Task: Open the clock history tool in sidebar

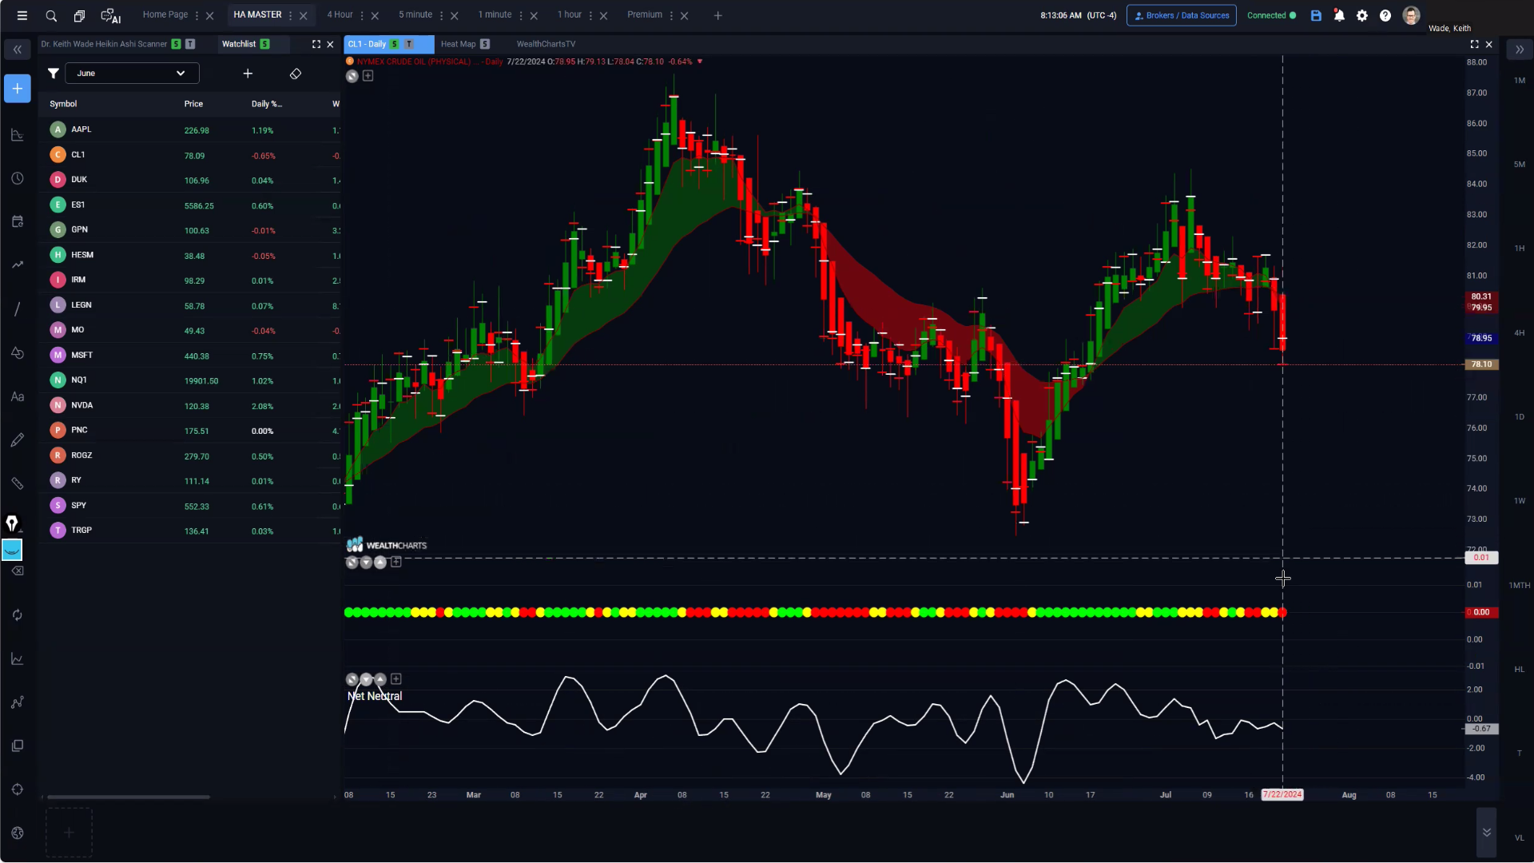Action: tap(17, 178)
